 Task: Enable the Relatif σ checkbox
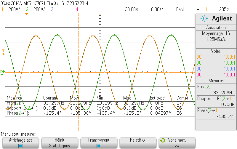tap(138, 146)
